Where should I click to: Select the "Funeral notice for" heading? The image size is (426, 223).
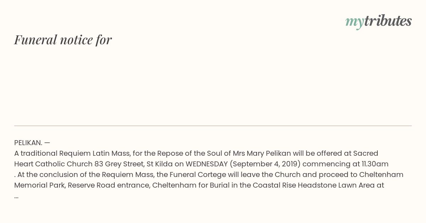(x=63, y=40)
